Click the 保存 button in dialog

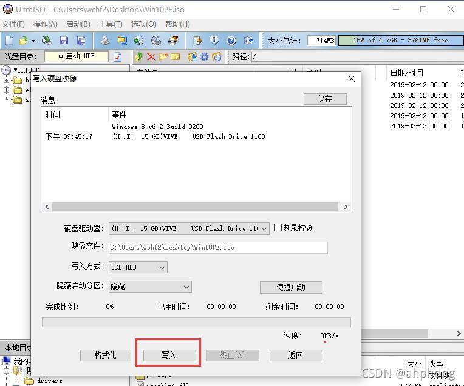pyautogui.click(x=325, y=99)
